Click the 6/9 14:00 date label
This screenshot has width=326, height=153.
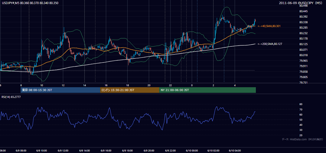click(85, 151)
